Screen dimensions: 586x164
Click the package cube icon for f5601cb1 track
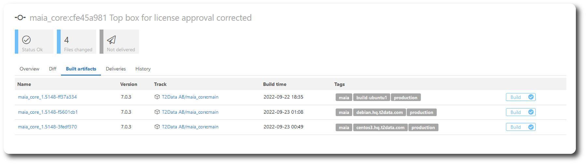tap(157, 112)
